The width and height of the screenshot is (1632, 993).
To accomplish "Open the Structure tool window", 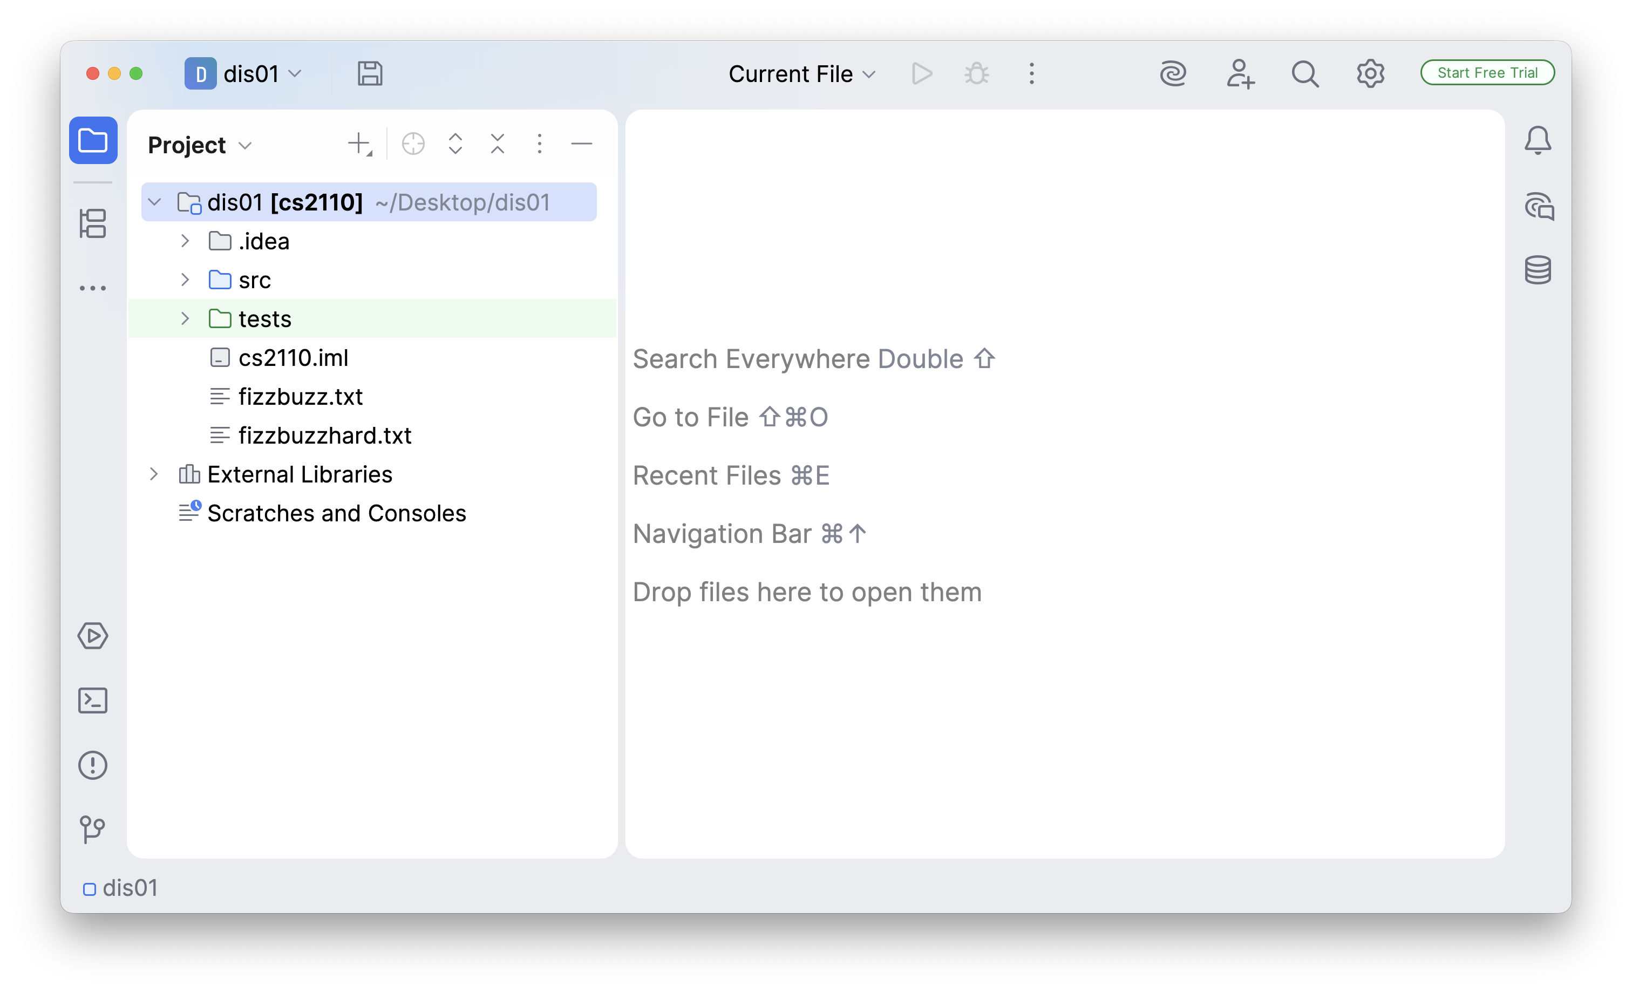I will coord(93,224).
